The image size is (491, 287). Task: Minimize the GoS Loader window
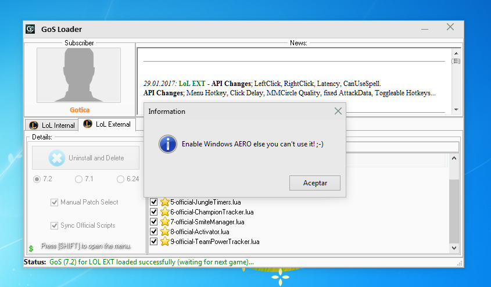pos(425,29)
